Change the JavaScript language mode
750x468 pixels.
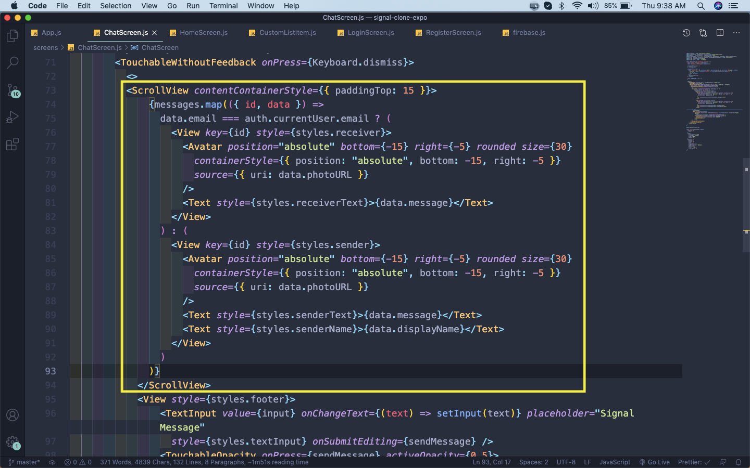coord(615,462)
